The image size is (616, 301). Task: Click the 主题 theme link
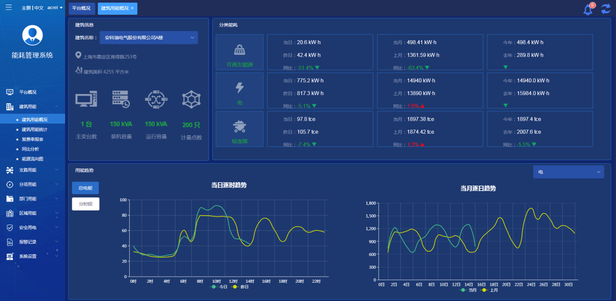click(x=26, y=8)
